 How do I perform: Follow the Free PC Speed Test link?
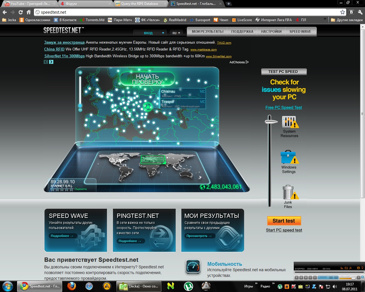pyautogui.click(x=283, y=108)
